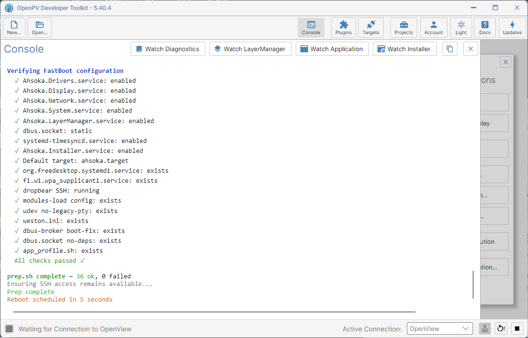The image size is (528, 338).
Task: Click the 'Waiting for Connection to OpenView' status
Action: coord(75,329)
